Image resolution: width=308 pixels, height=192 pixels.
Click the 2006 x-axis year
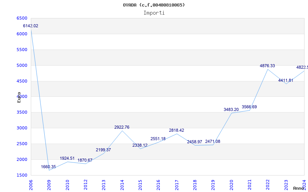coord(31,185)
